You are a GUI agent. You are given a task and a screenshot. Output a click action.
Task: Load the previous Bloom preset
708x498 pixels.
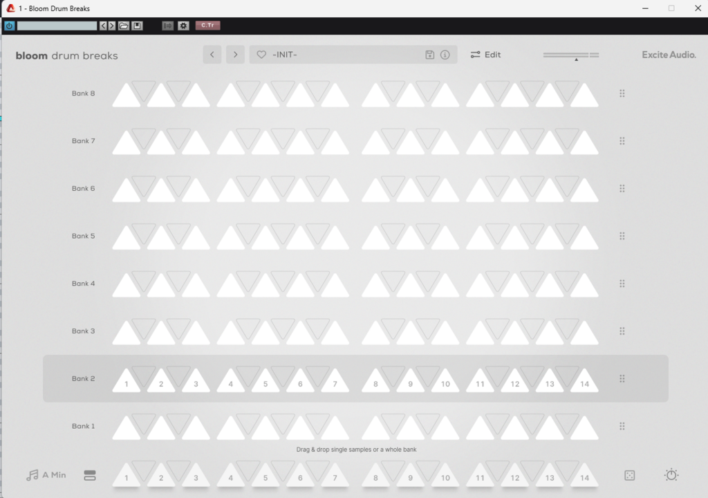212,55
